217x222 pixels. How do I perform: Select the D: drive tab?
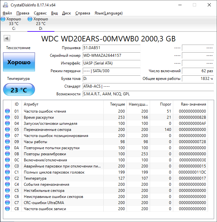[x=41, y=24]
